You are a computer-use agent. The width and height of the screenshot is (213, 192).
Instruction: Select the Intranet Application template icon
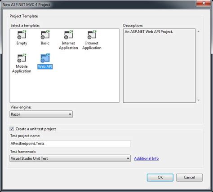click(x=92, y=35)
